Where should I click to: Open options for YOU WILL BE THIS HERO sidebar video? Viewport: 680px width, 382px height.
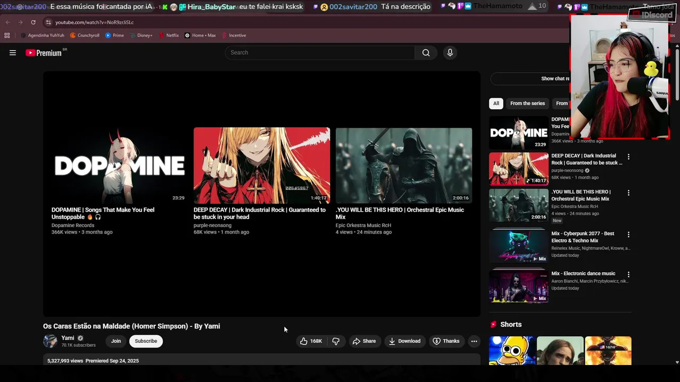coord(628,193)
